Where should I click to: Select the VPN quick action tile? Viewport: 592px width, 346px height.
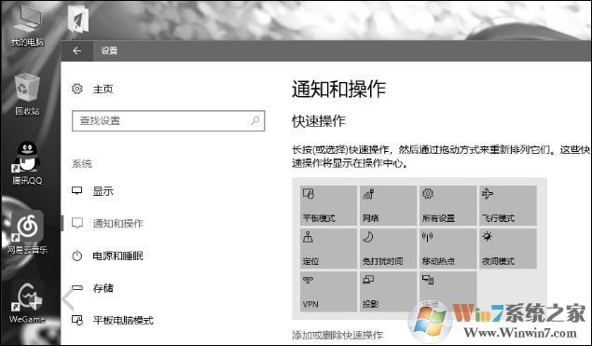[x=328, y=292]
